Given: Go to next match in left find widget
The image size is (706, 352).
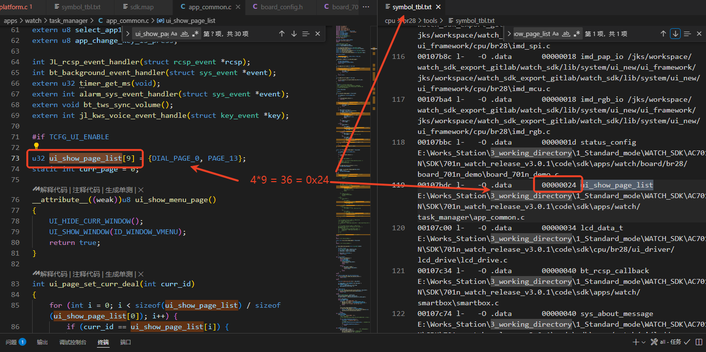Looking at the screenshot, I should [x=294, y=34].
